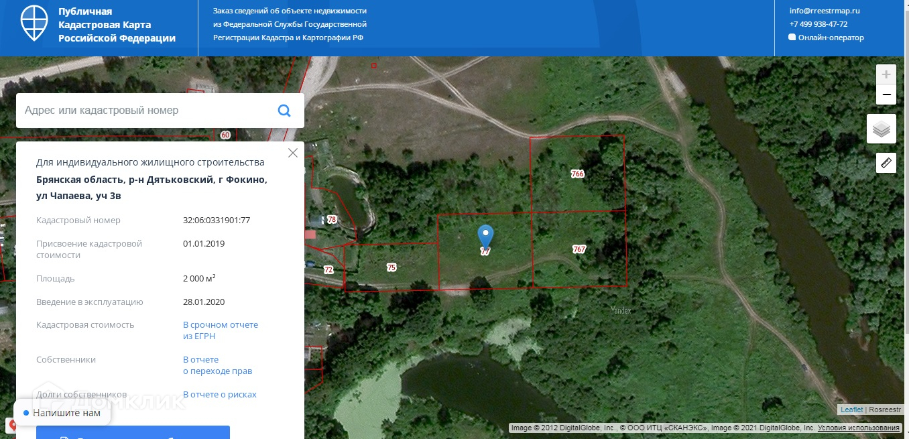Close the parcel info panel

[x=293, y=153]
